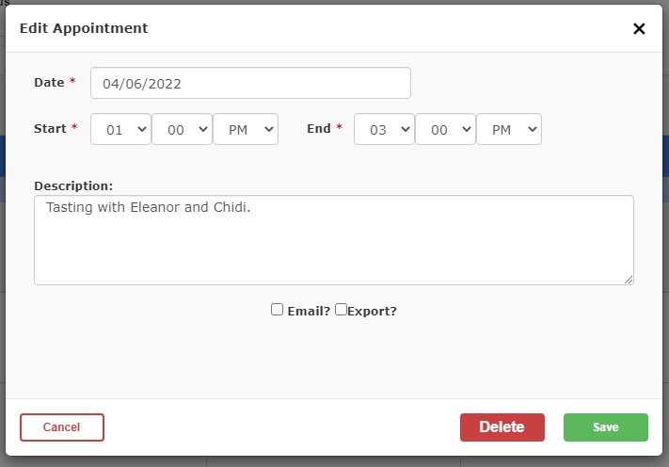
Task: Click inside the Description text area
Action: (334, 240)
